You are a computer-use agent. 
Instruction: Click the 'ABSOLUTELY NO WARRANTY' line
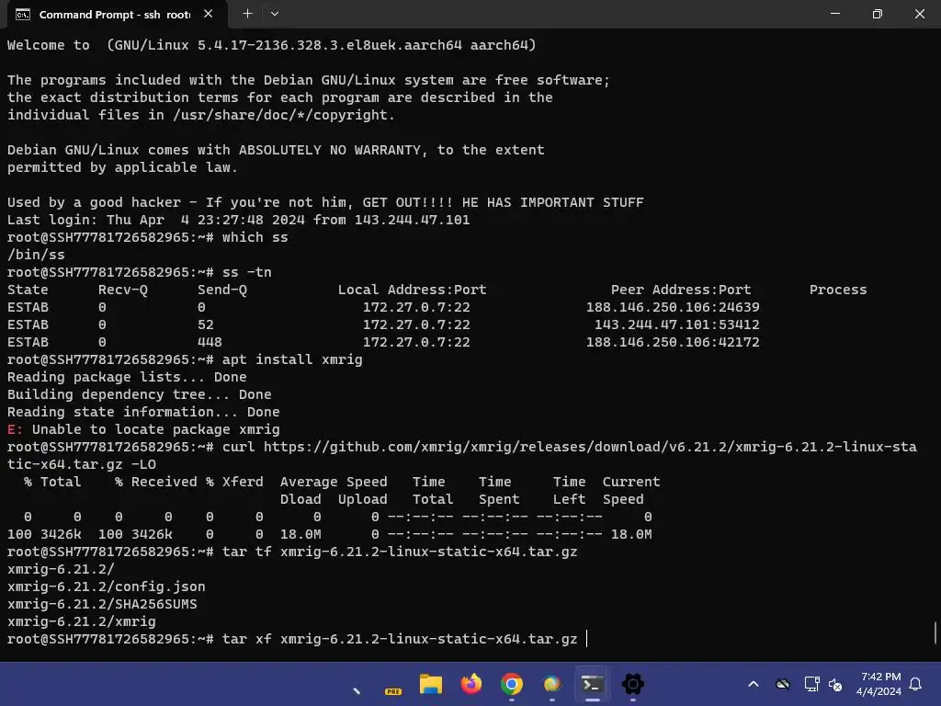[276, 150]
